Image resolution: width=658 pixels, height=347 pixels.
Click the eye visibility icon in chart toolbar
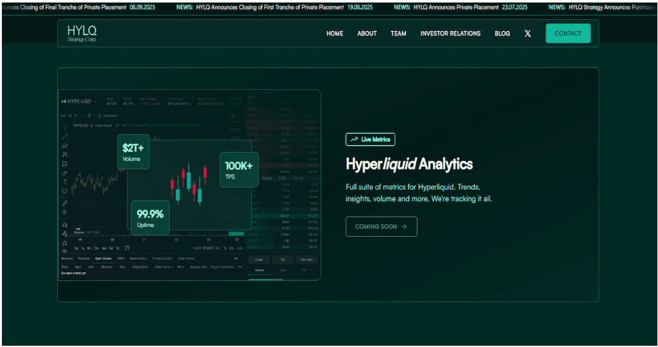64,251
